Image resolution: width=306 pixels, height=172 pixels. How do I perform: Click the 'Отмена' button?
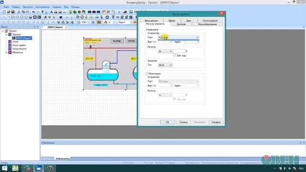184,122
